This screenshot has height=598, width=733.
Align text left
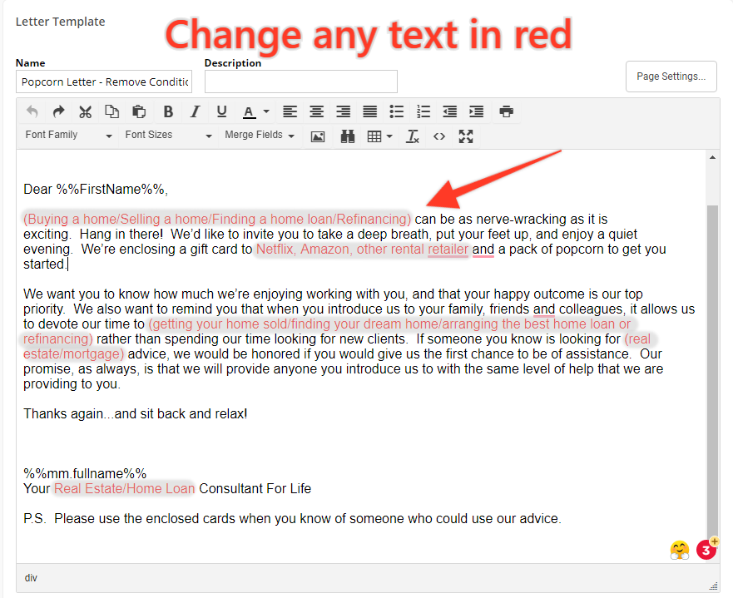coord(290,111)
